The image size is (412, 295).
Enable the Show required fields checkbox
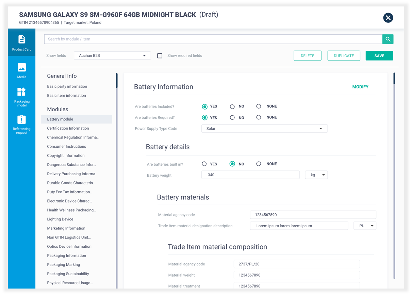tap(160, 56)
